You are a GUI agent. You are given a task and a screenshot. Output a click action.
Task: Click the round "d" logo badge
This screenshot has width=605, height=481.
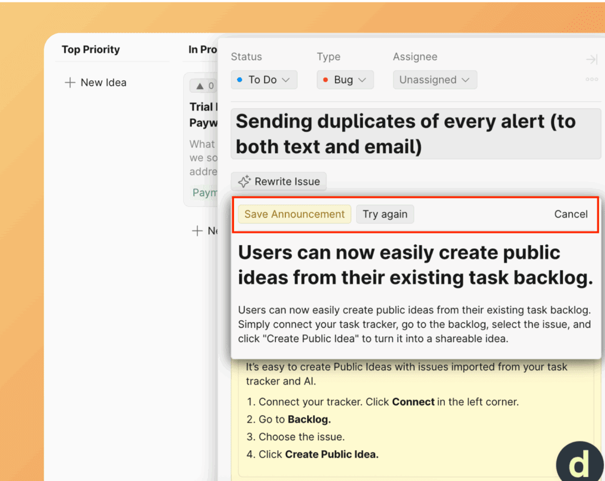coord(579,463)
